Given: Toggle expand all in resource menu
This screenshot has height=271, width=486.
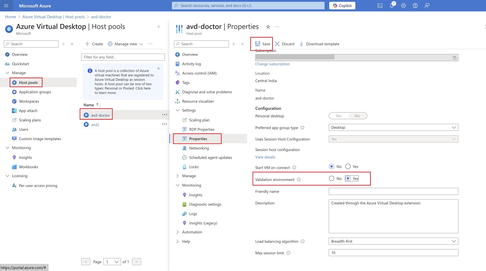Looking at the screenshot, I should [234, 44].
